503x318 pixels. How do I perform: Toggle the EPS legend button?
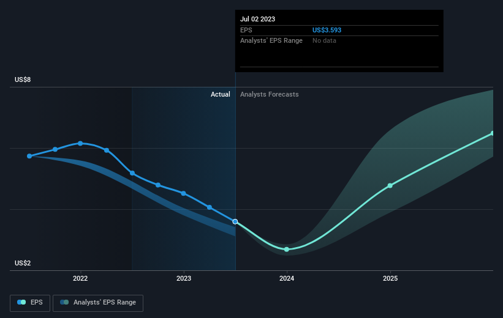(x=30, y=303)
